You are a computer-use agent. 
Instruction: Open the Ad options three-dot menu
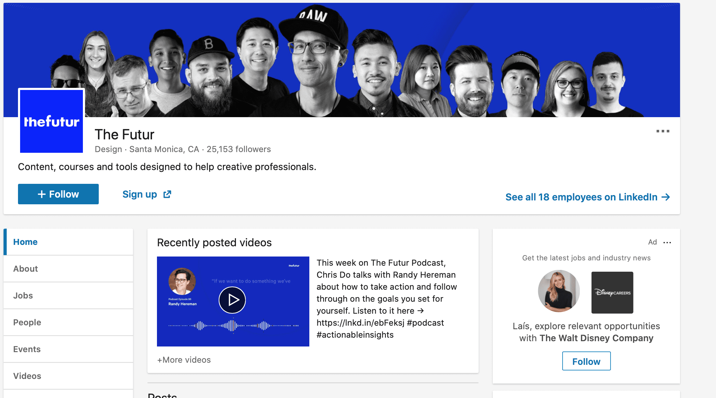point(667,242)
